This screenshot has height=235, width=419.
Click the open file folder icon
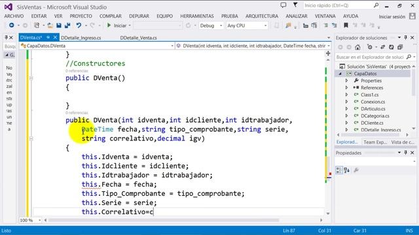click(x=50, y=25)
